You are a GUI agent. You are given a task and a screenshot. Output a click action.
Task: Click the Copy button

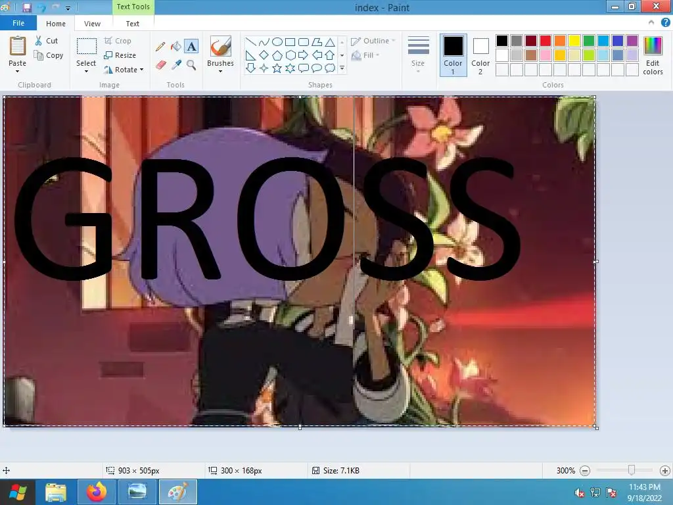click(x=49, y=55)
